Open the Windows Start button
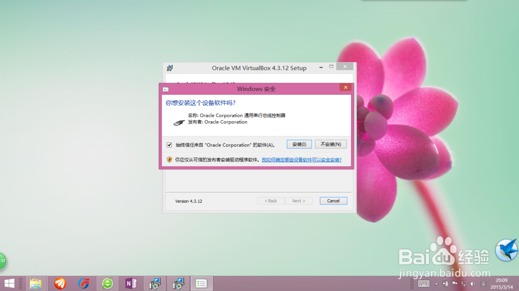Screen dimensions: 519x291 click(9, 283)
